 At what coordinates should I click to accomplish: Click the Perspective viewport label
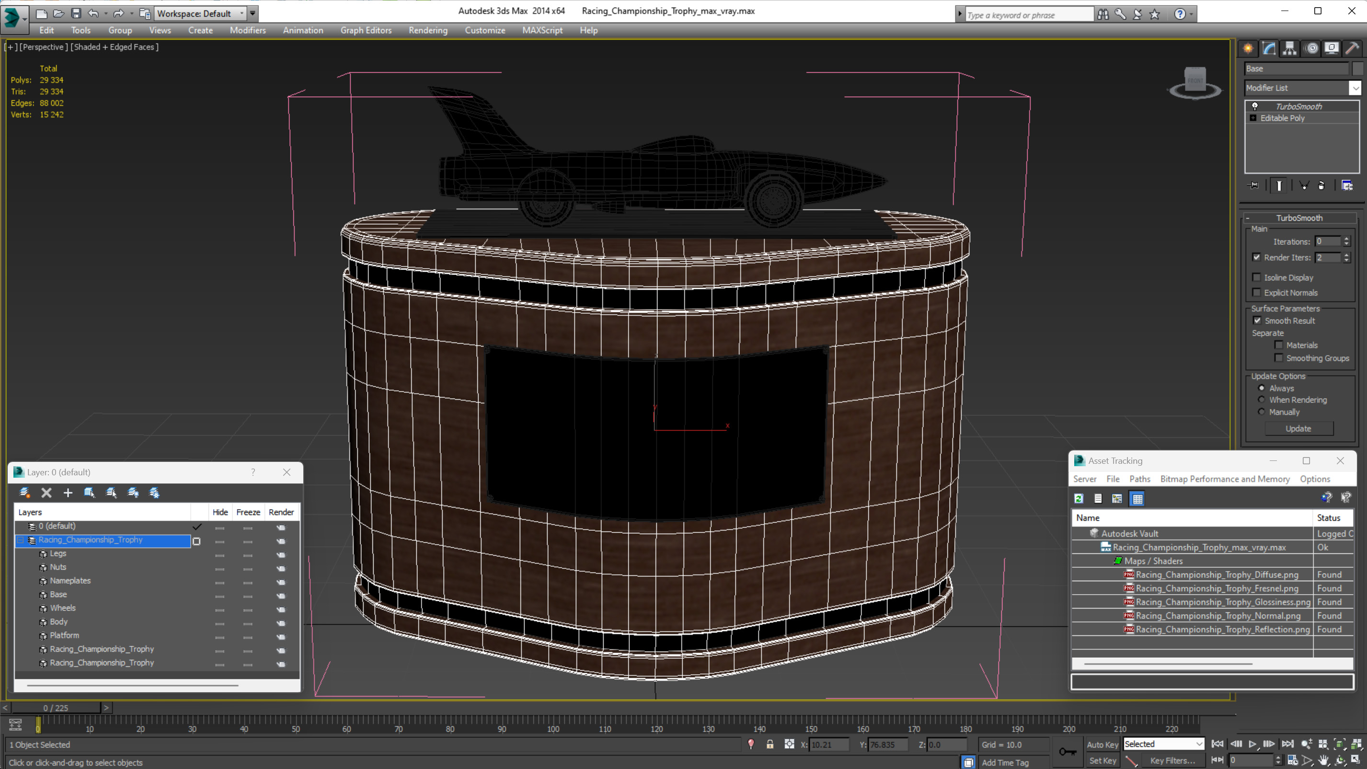click(x=44, y=47)
